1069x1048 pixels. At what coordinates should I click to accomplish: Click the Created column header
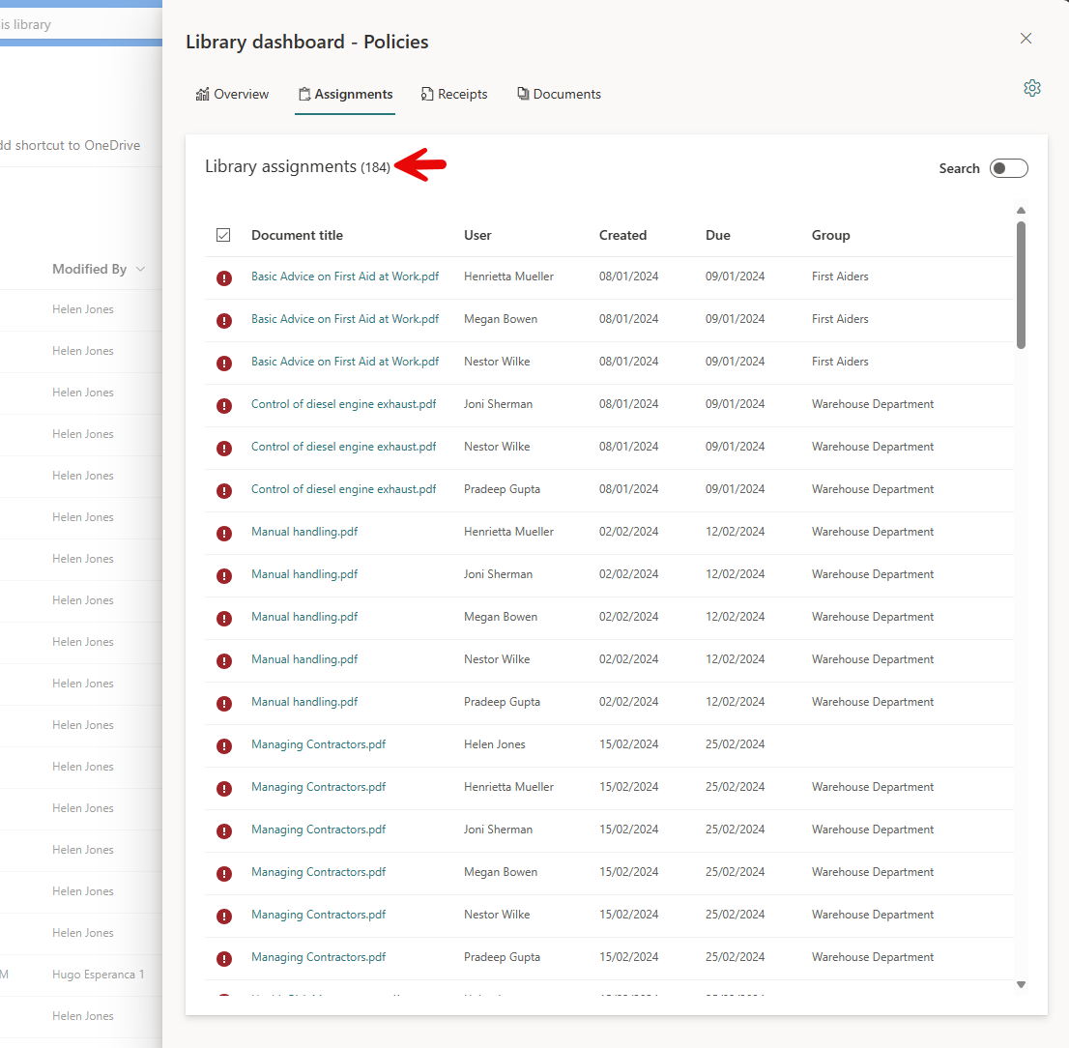point(622,235)
